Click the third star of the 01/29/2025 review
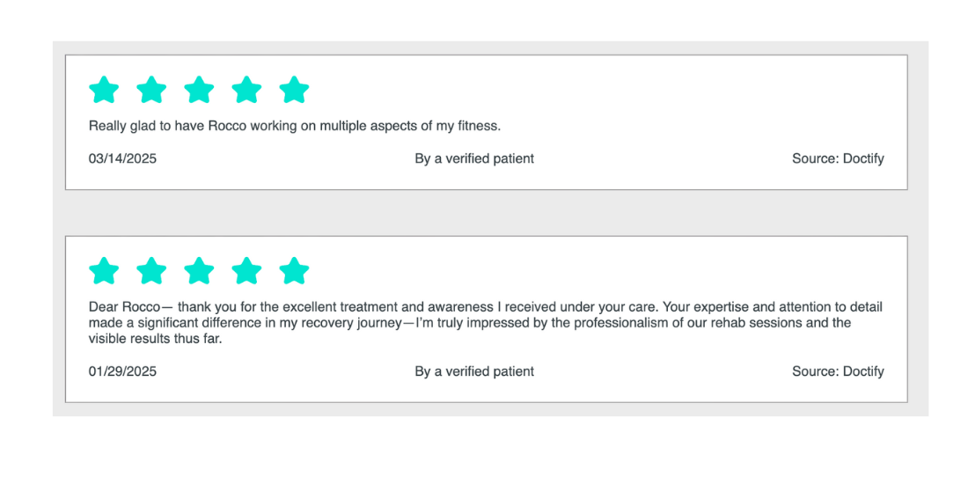This screenshot has width=968, height=484. [199, 270]
